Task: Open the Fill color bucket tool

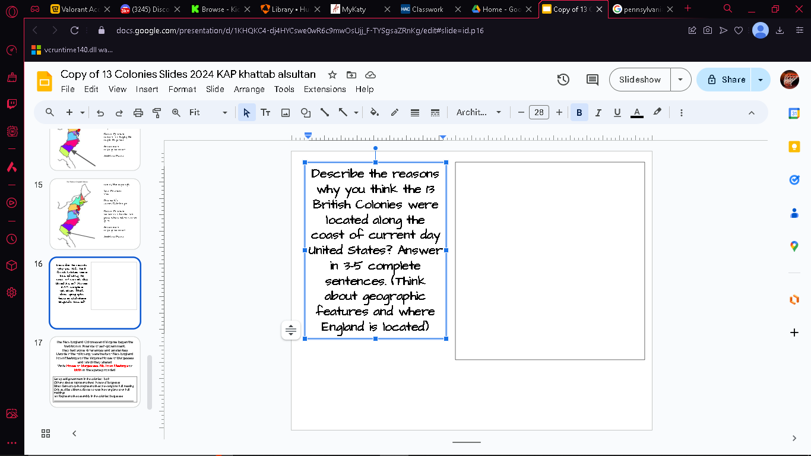Action: [374, 112]
